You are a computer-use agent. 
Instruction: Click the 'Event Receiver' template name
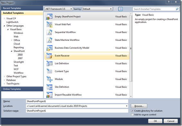62,56
